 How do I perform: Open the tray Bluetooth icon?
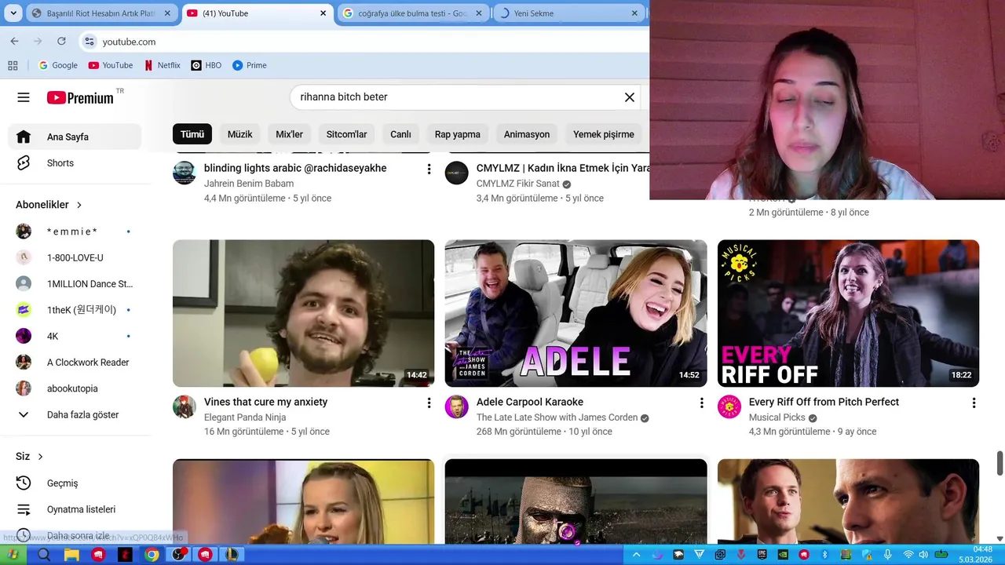click(x=825, y=555)
